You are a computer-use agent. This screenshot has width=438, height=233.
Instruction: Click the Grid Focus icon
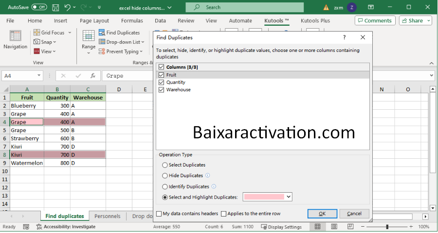click(36, 33)
